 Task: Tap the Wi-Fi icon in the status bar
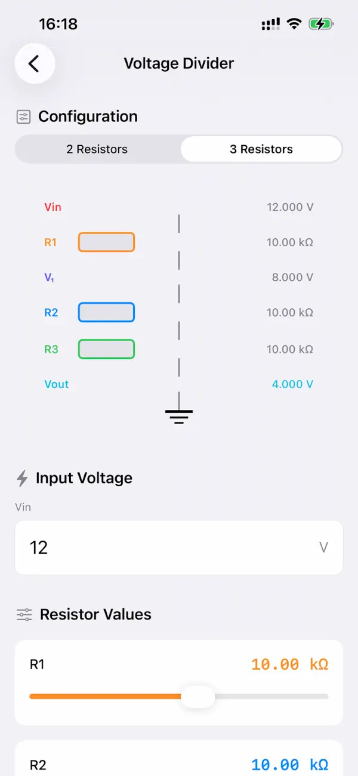(x=294, y=24)
